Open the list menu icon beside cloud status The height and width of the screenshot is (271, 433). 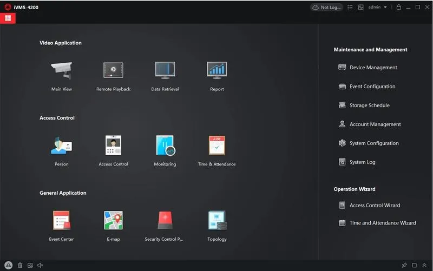tap(350, 7)
